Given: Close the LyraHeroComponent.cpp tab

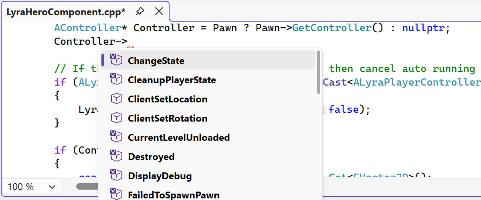Looking at the screenshot, I should click(x=159, y=11).
